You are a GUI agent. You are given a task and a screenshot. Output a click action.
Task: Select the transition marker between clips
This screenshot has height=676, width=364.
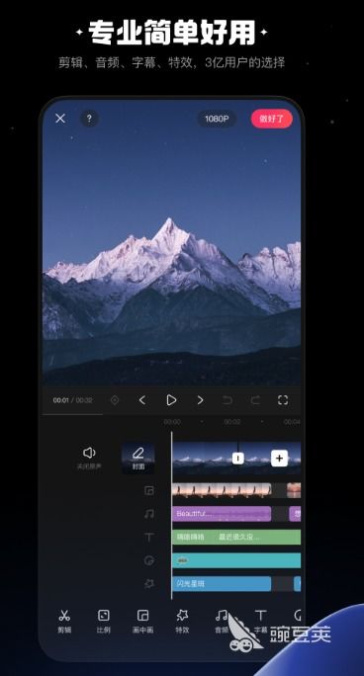[x=238, y=459]
